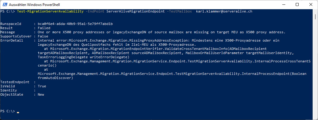Click the RunspaceId GUID value
The width and height of the screenshot is (318, 120).
tap(75, 24)
